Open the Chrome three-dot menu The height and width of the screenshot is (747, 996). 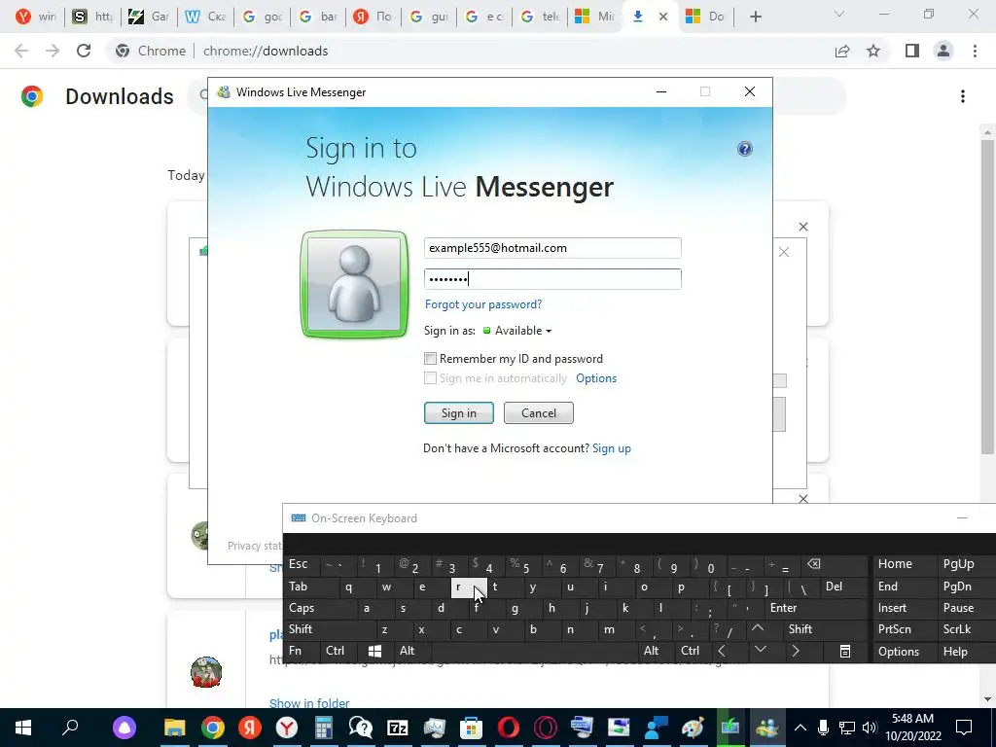click(975, 51)
